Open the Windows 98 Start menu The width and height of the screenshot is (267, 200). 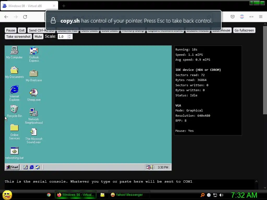(12, 167)
